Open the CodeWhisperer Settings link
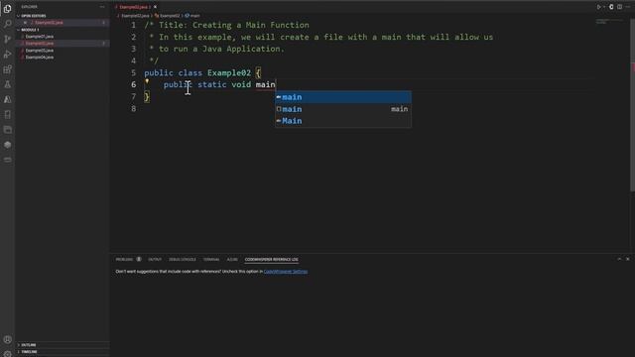This screenshot has height=357, width=635. click(286, 272)
